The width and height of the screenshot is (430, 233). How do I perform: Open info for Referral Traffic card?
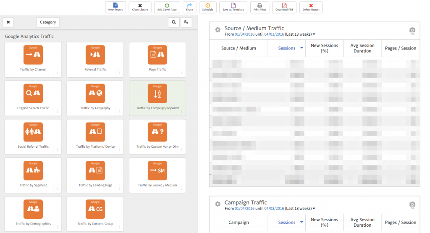pos(119,73)
